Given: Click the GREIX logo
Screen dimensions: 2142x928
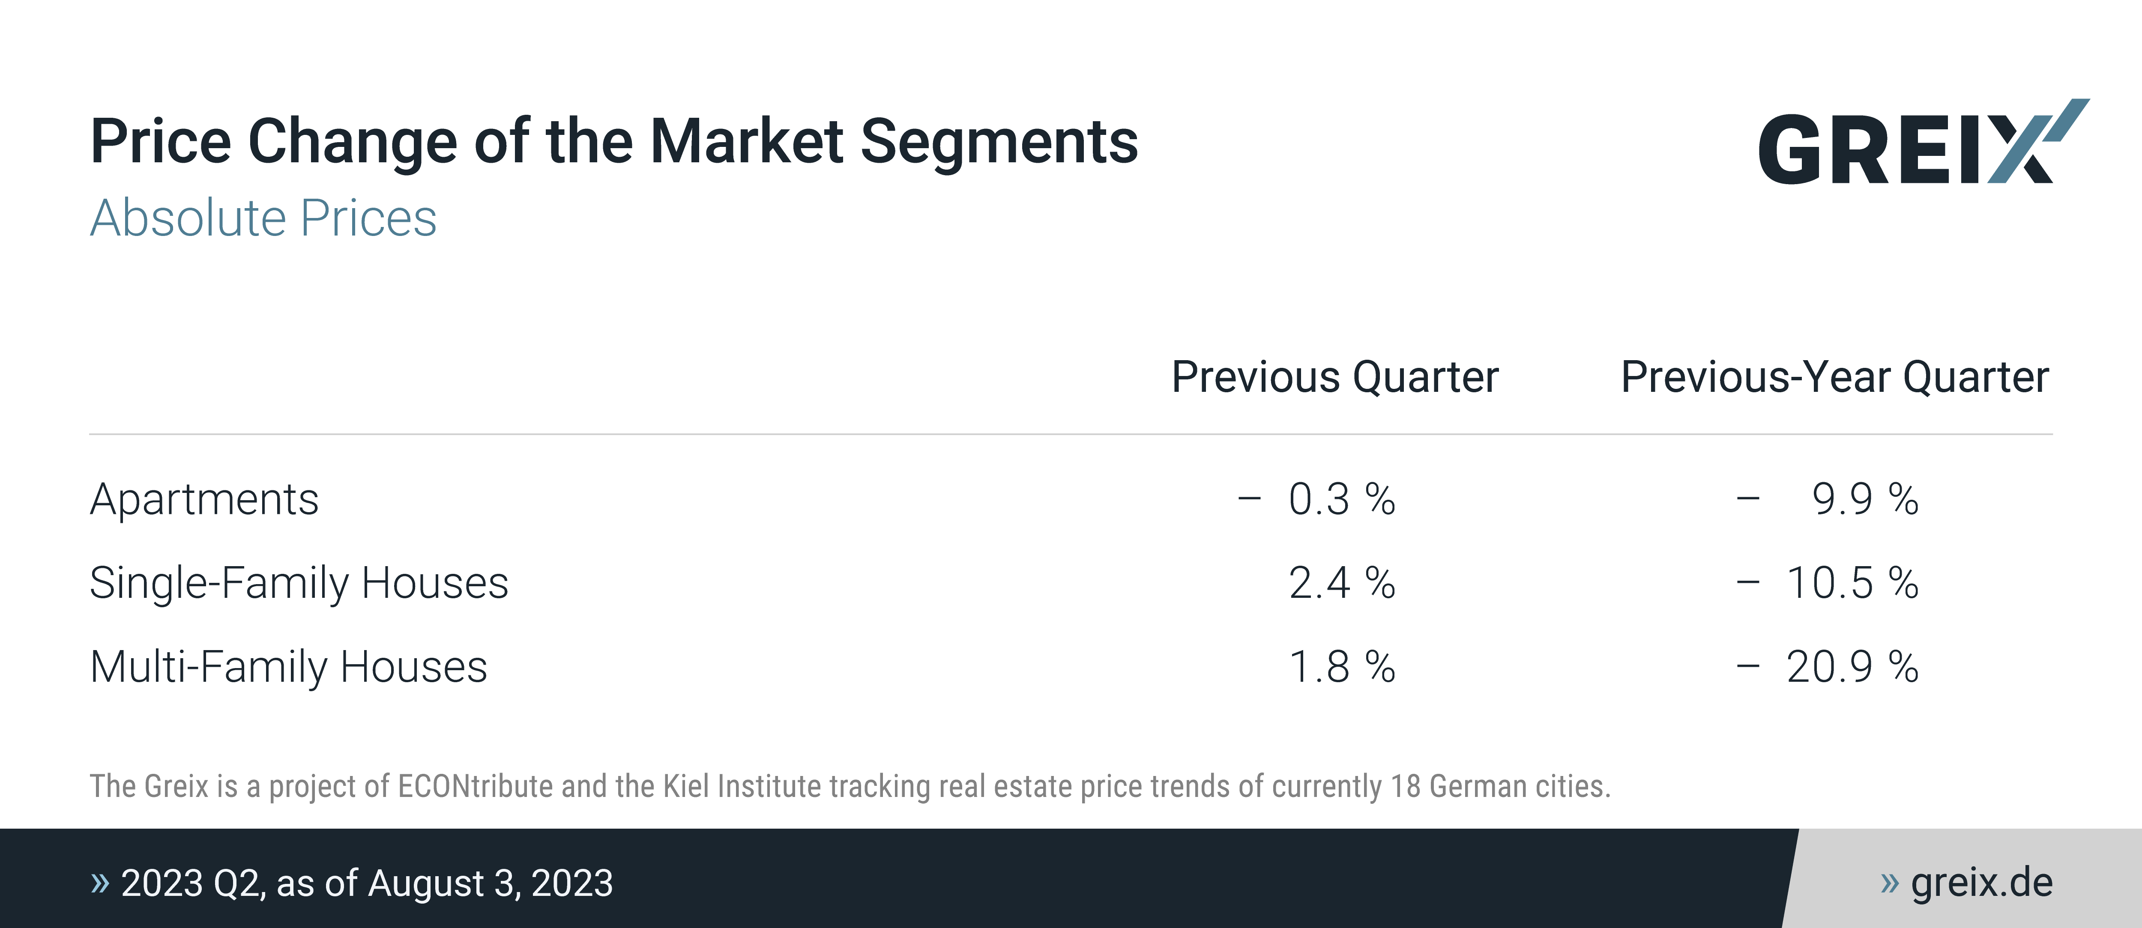Looking at the screenshot, I should coord(1904,148).
